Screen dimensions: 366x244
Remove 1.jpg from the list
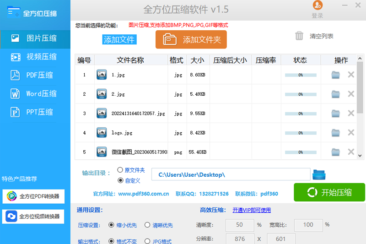point(351,75)
